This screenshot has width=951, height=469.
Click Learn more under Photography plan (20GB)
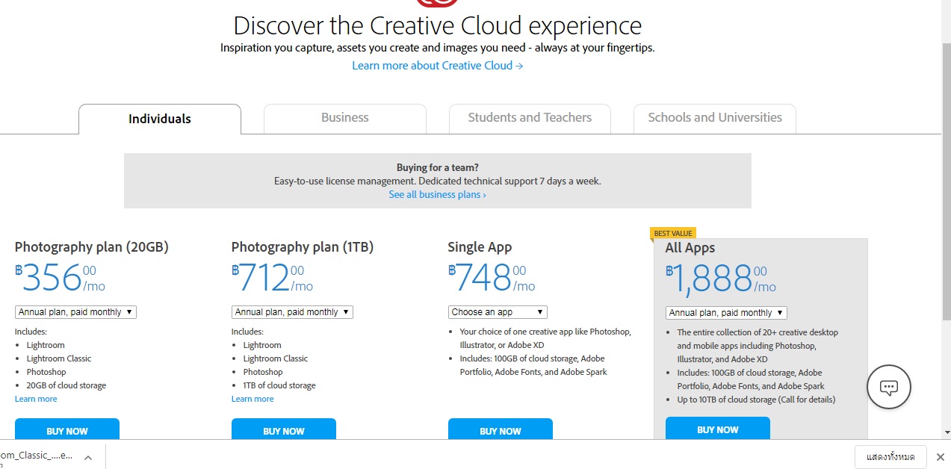(x=36, y=399)
